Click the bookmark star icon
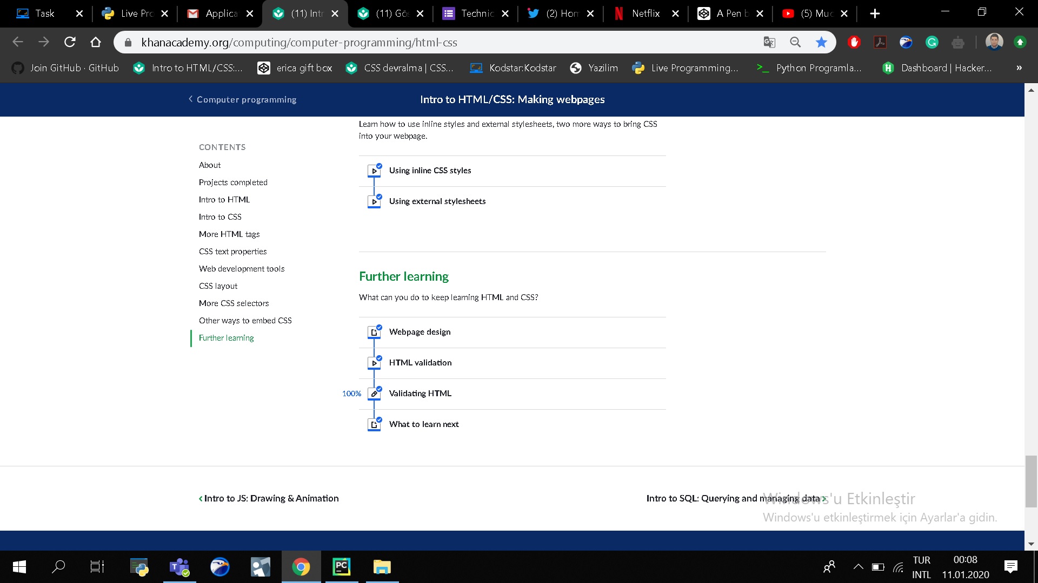The image size is (1038, 583). 821,42
